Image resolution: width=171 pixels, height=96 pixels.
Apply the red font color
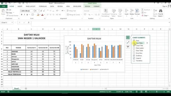[x=42, y=15]
